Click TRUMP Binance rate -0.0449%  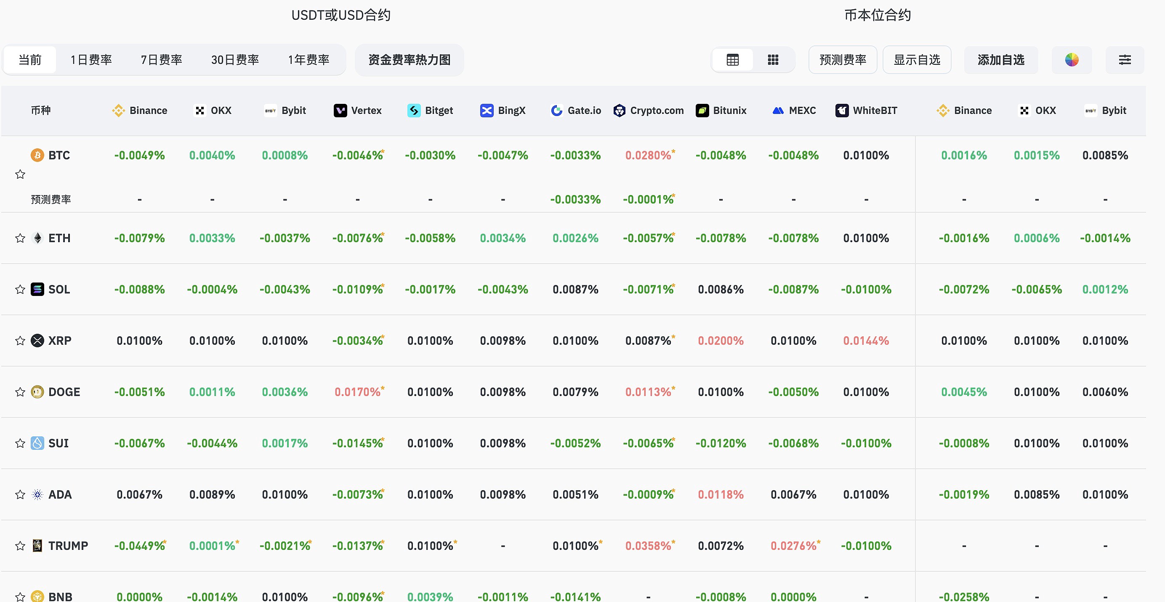click(139, 546)
